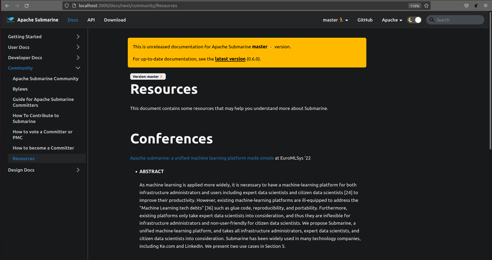Click the Version: master badge
This screenshot has width=492, height=260.
(148, 76)
